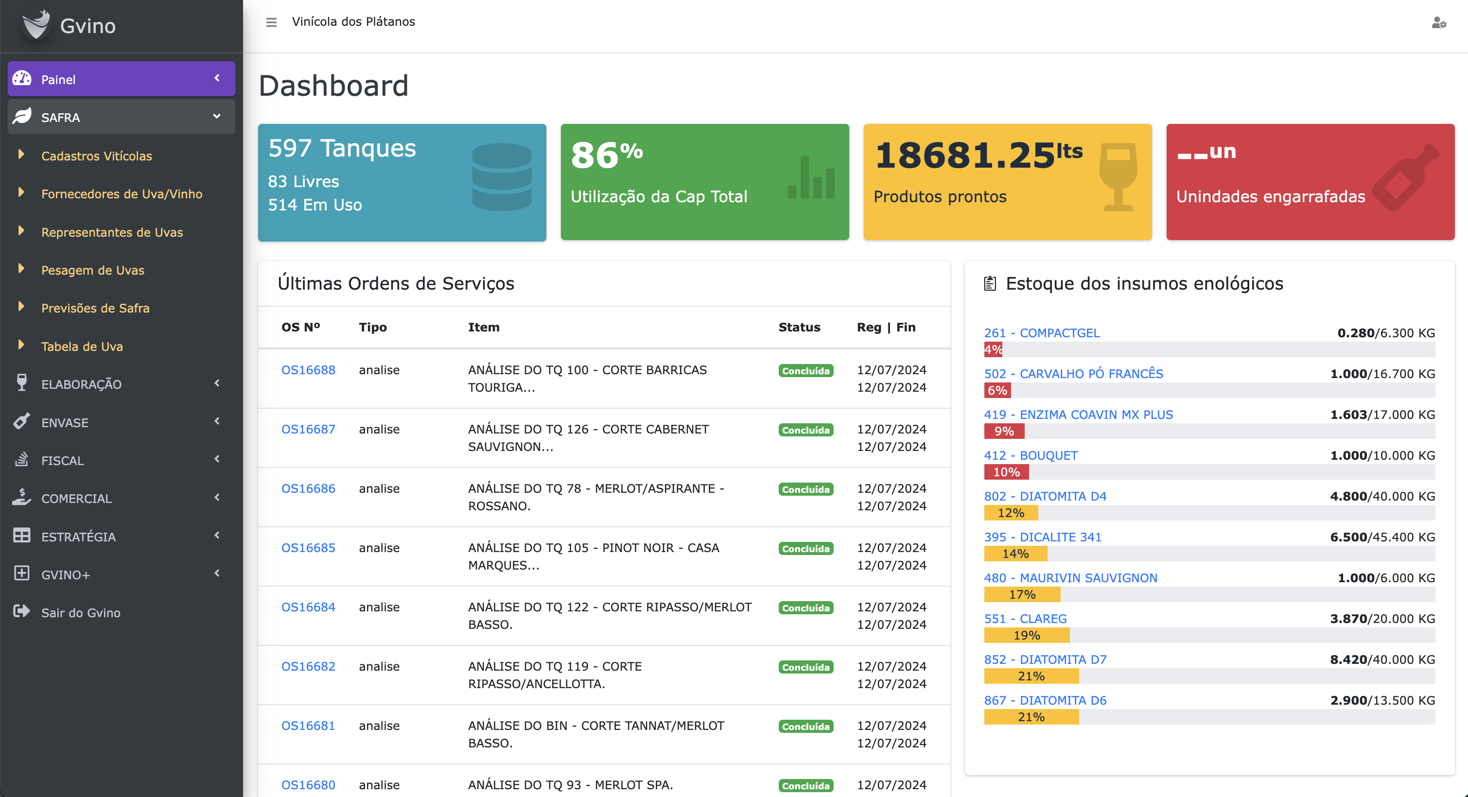Click the 18681.25 lts Produtos prontos card

tap(1007, 182)
